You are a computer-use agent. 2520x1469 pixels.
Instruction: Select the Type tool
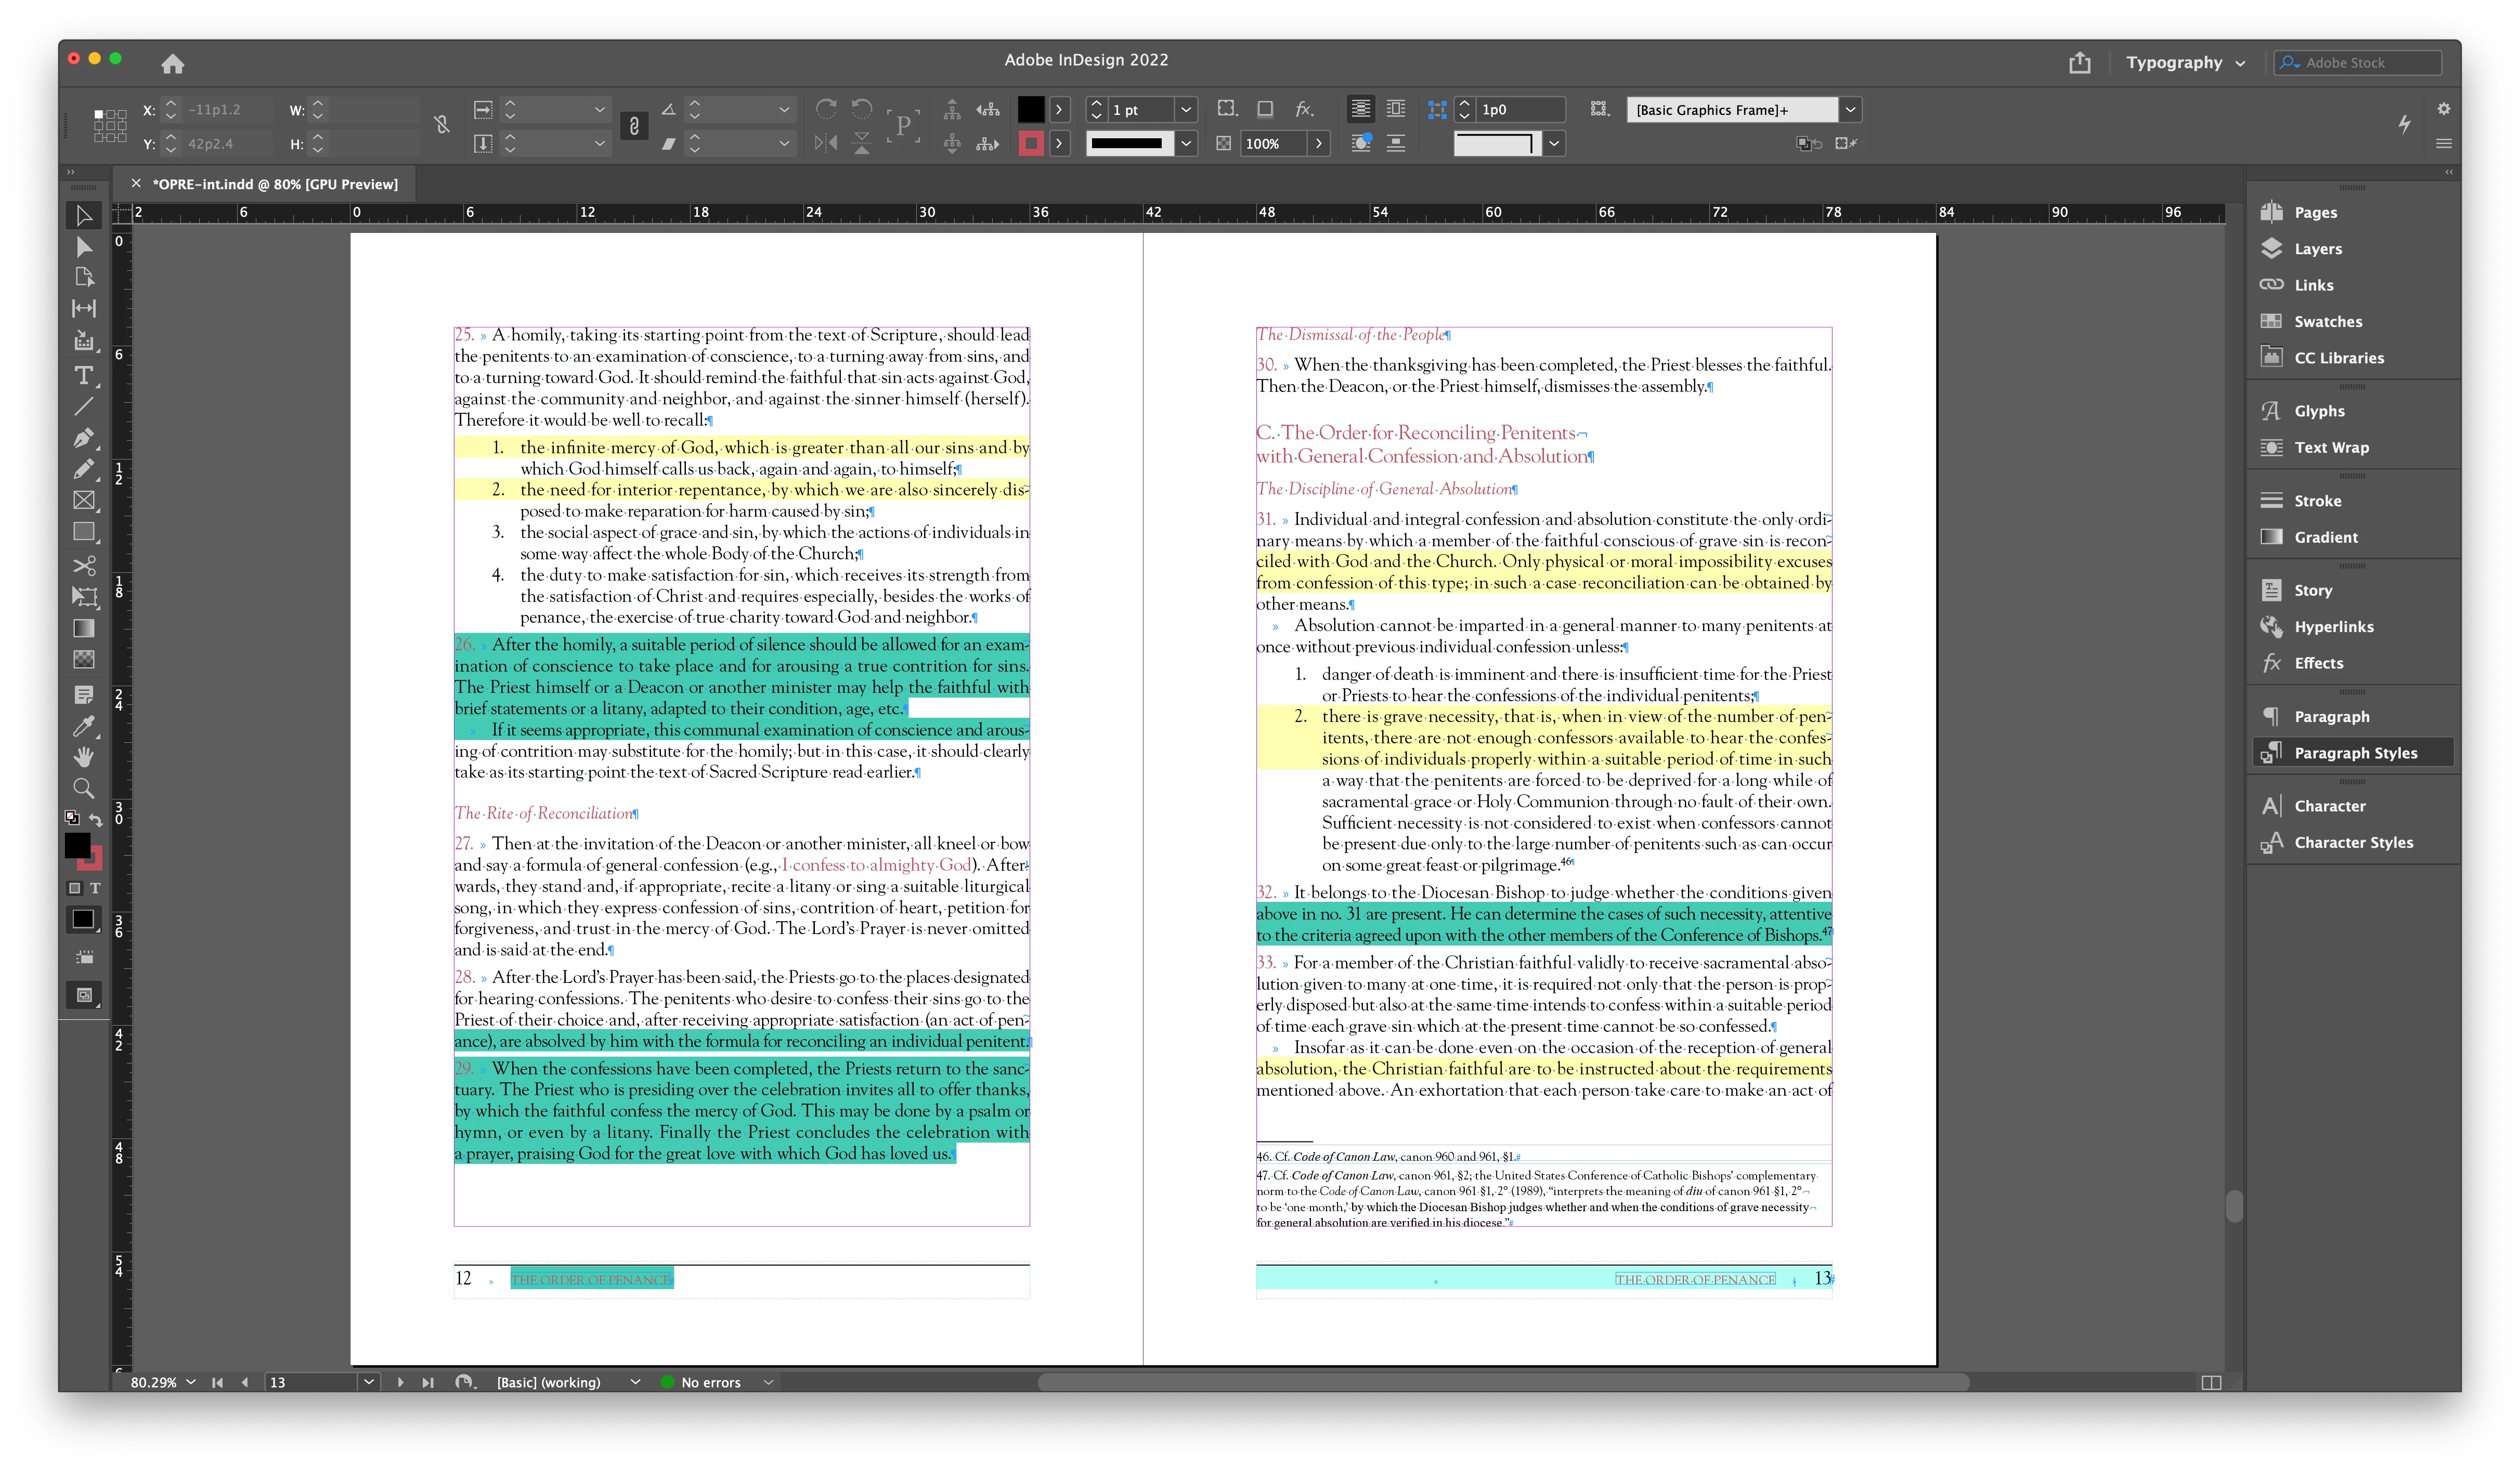(84, 376)
